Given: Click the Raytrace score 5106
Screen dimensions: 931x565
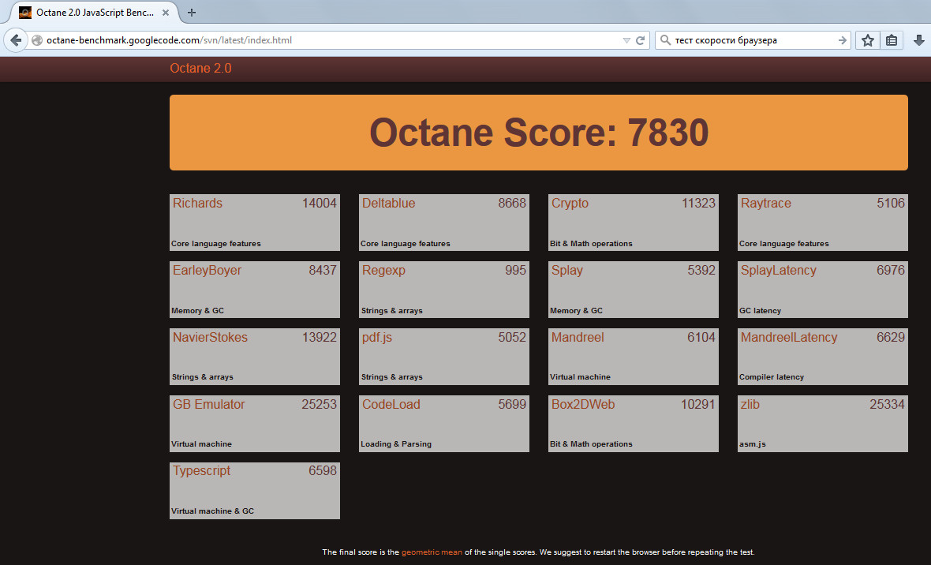Looking at the screenshot, I should tap(891, 203).
